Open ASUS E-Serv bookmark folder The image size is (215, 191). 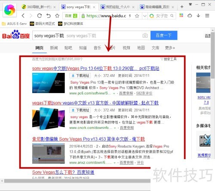click(14, 24)
